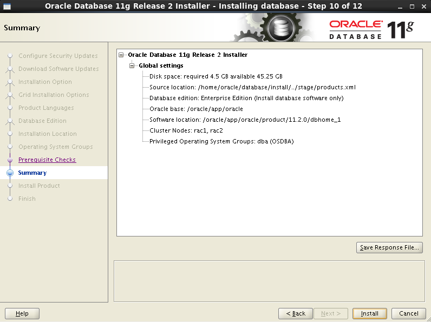Click the Install Product step
This screenshot has height=322, width=431.
pos(39,186)
